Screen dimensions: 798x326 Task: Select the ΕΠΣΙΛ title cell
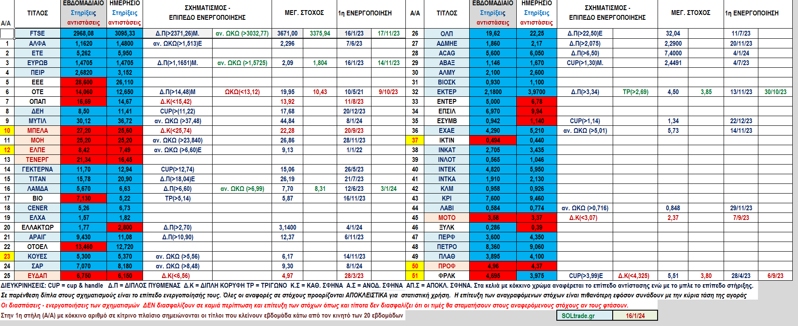pos(447,111)
